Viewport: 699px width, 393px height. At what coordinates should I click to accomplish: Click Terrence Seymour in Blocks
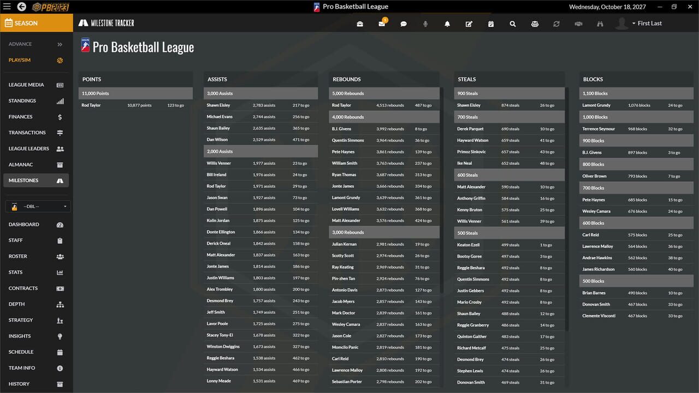(x=599, y=129)
